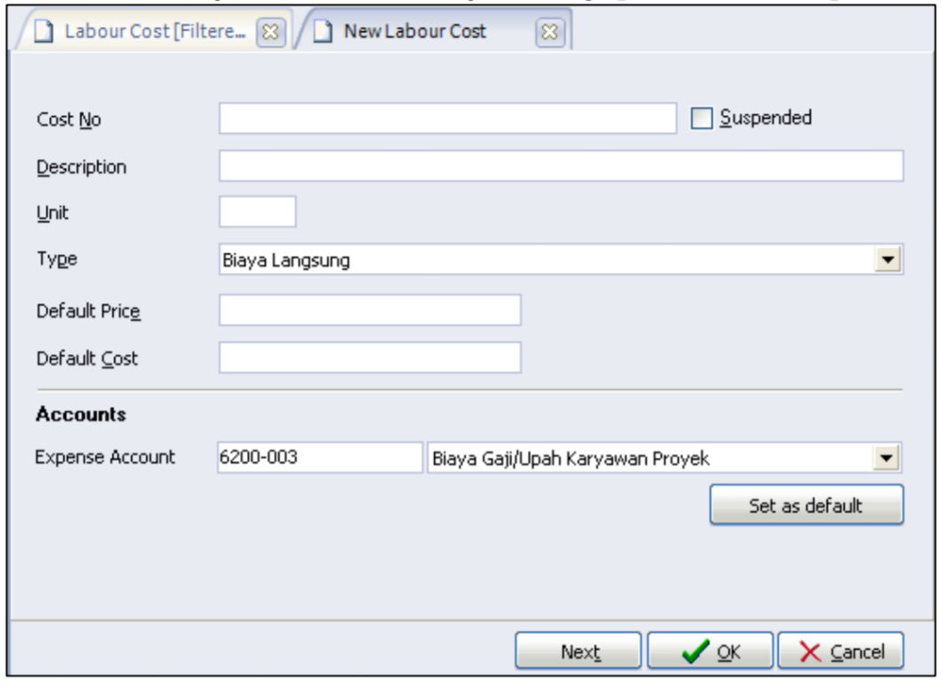Click into the Description text field
Image resolution: width=942 pixels, height=691 pixels.
click(x=561, y=166)
